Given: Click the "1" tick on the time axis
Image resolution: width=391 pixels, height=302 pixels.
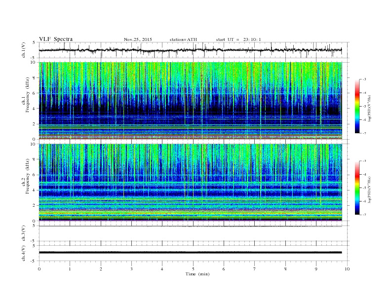Looking at the screenshot, I should 70,269.
